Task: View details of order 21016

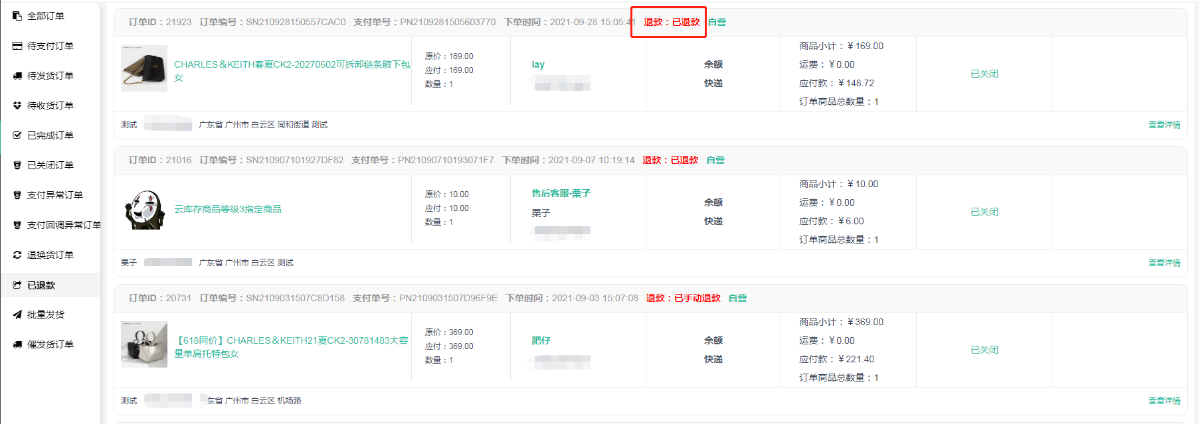Action: click(1164, 263)
